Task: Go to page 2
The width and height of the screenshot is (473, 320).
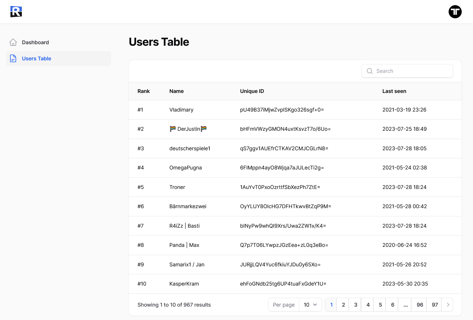Action: coord(343,305)
